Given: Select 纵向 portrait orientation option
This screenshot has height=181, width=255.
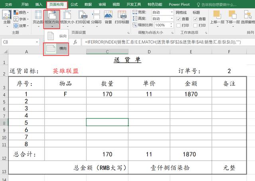Looking at the screenshot, I should point(56,36).
